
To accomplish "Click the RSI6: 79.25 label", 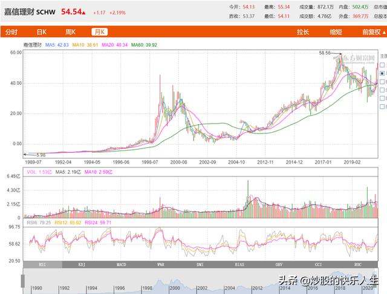I will [x=39, y=222].
